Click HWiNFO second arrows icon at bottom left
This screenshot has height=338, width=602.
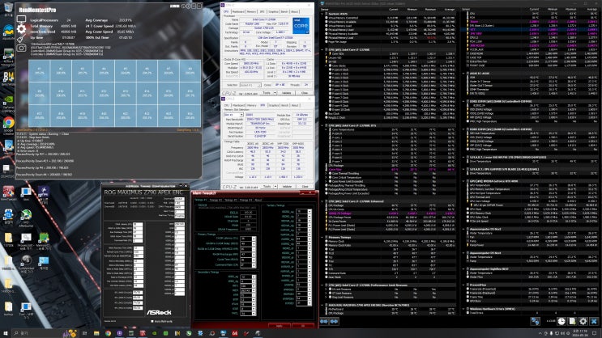(x=334, y=321)
